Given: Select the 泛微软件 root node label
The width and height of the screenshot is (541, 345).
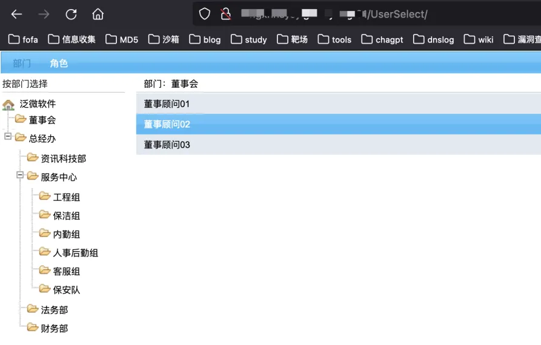Looking at the screenshot, I should 38,104.
